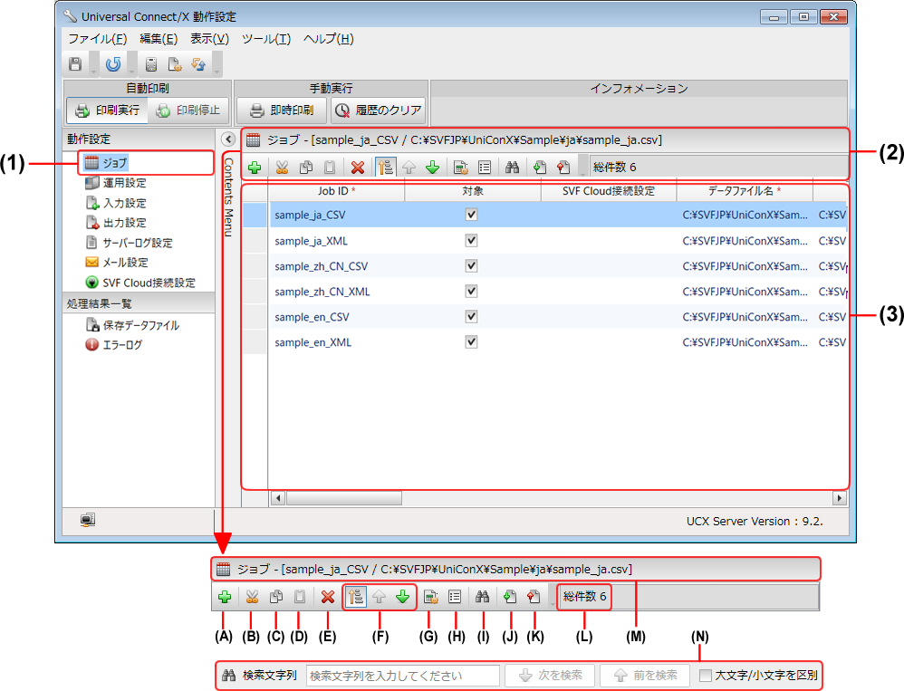Click the green plus in the enlarged toolbar callout
The height and width of the screenshot is (691, 904).
(225, 597)
